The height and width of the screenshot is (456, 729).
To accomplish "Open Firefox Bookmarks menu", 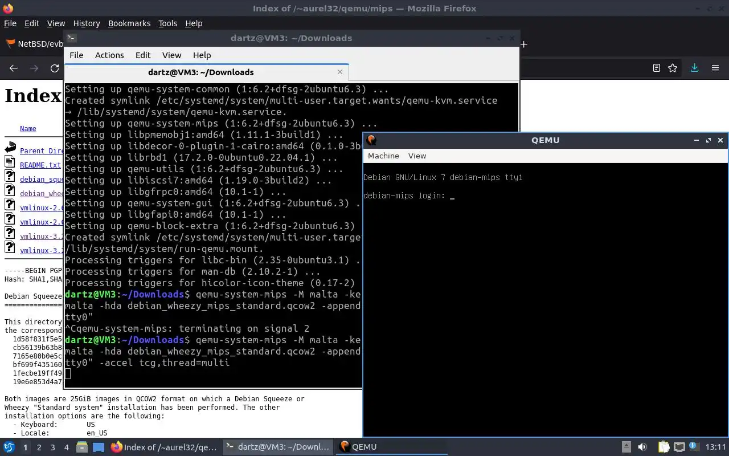I will click(x=129, y=23).
